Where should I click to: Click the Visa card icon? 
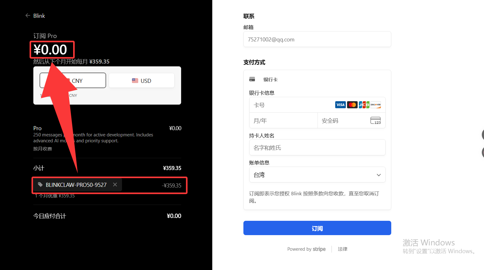point(340,105)
